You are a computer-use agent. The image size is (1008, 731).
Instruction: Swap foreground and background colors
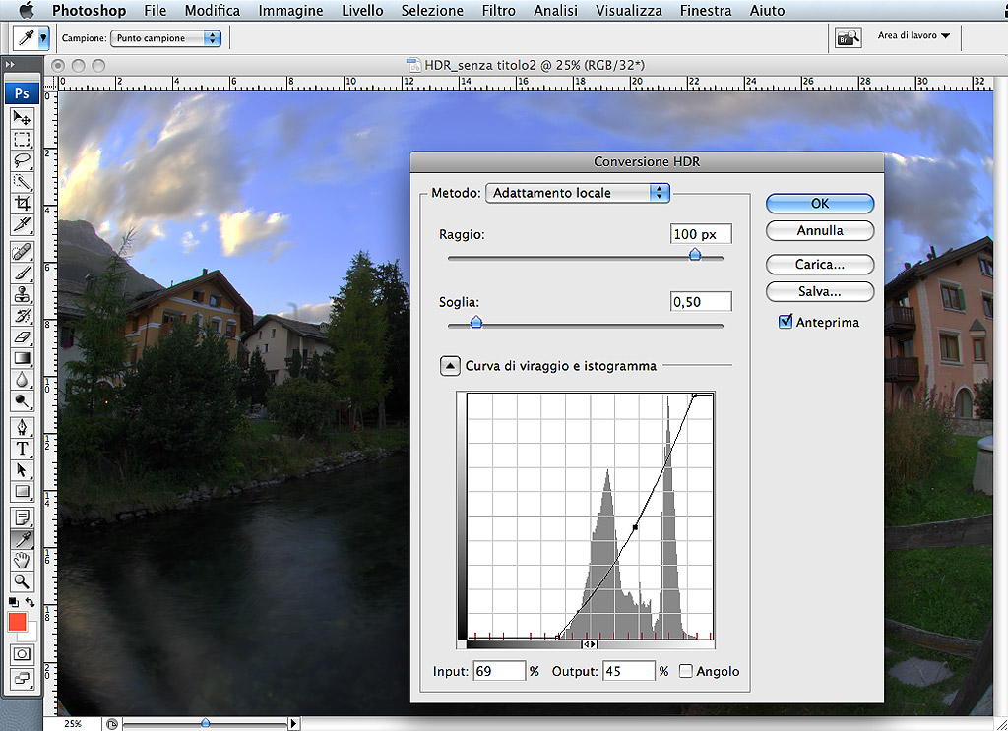click(x=30, y=602)
